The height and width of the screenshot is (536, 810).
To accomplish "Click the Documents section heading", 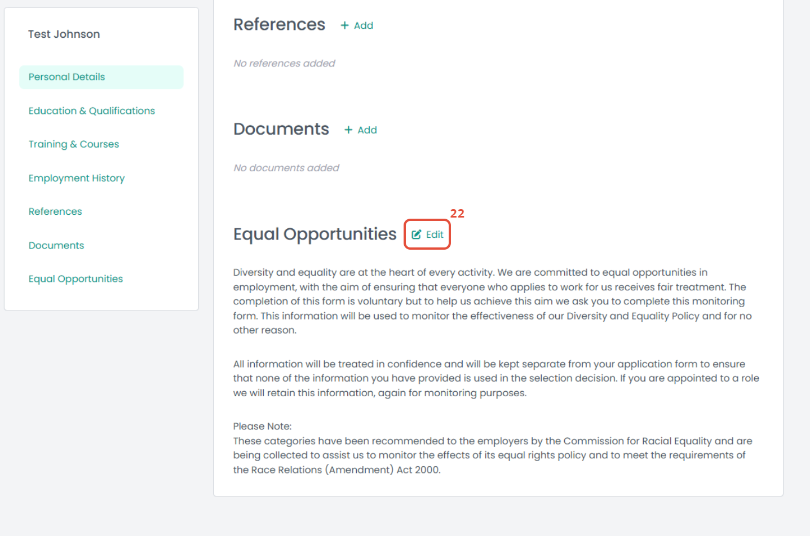I will click(281, 129).
